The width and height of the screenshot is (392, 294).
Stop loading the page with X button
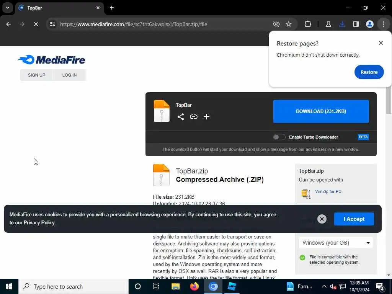coord(36,24)
